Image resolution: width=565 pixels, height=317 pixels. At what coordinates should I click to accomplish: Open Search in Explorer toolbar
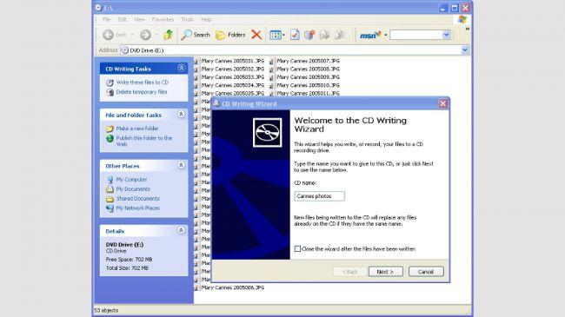tap(196, 35)
